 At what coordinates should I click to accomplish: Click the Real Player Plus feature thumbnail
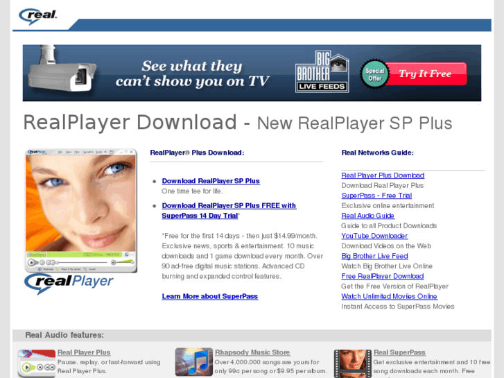coord(37,363)
